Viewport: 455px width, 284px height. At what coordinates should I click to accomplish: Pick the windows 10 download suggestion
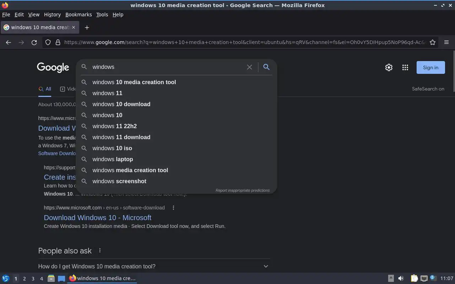coord(177,104)
